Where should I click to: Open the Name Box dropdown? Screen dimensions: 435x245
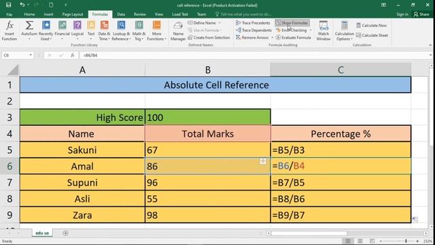[x=31, y=55]
